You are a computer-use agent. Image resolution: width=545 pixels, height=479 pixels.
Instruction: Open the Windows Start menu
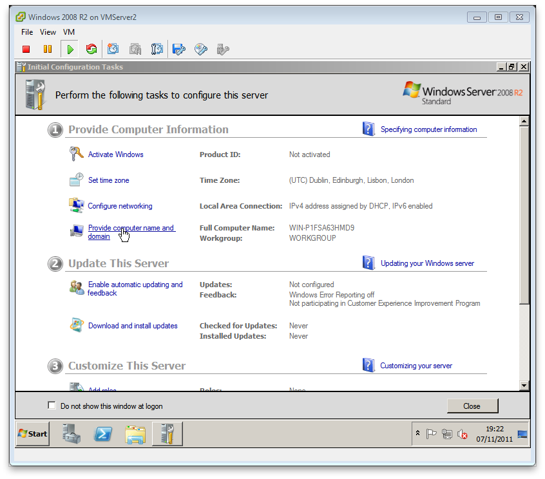(x=33, y=434)
